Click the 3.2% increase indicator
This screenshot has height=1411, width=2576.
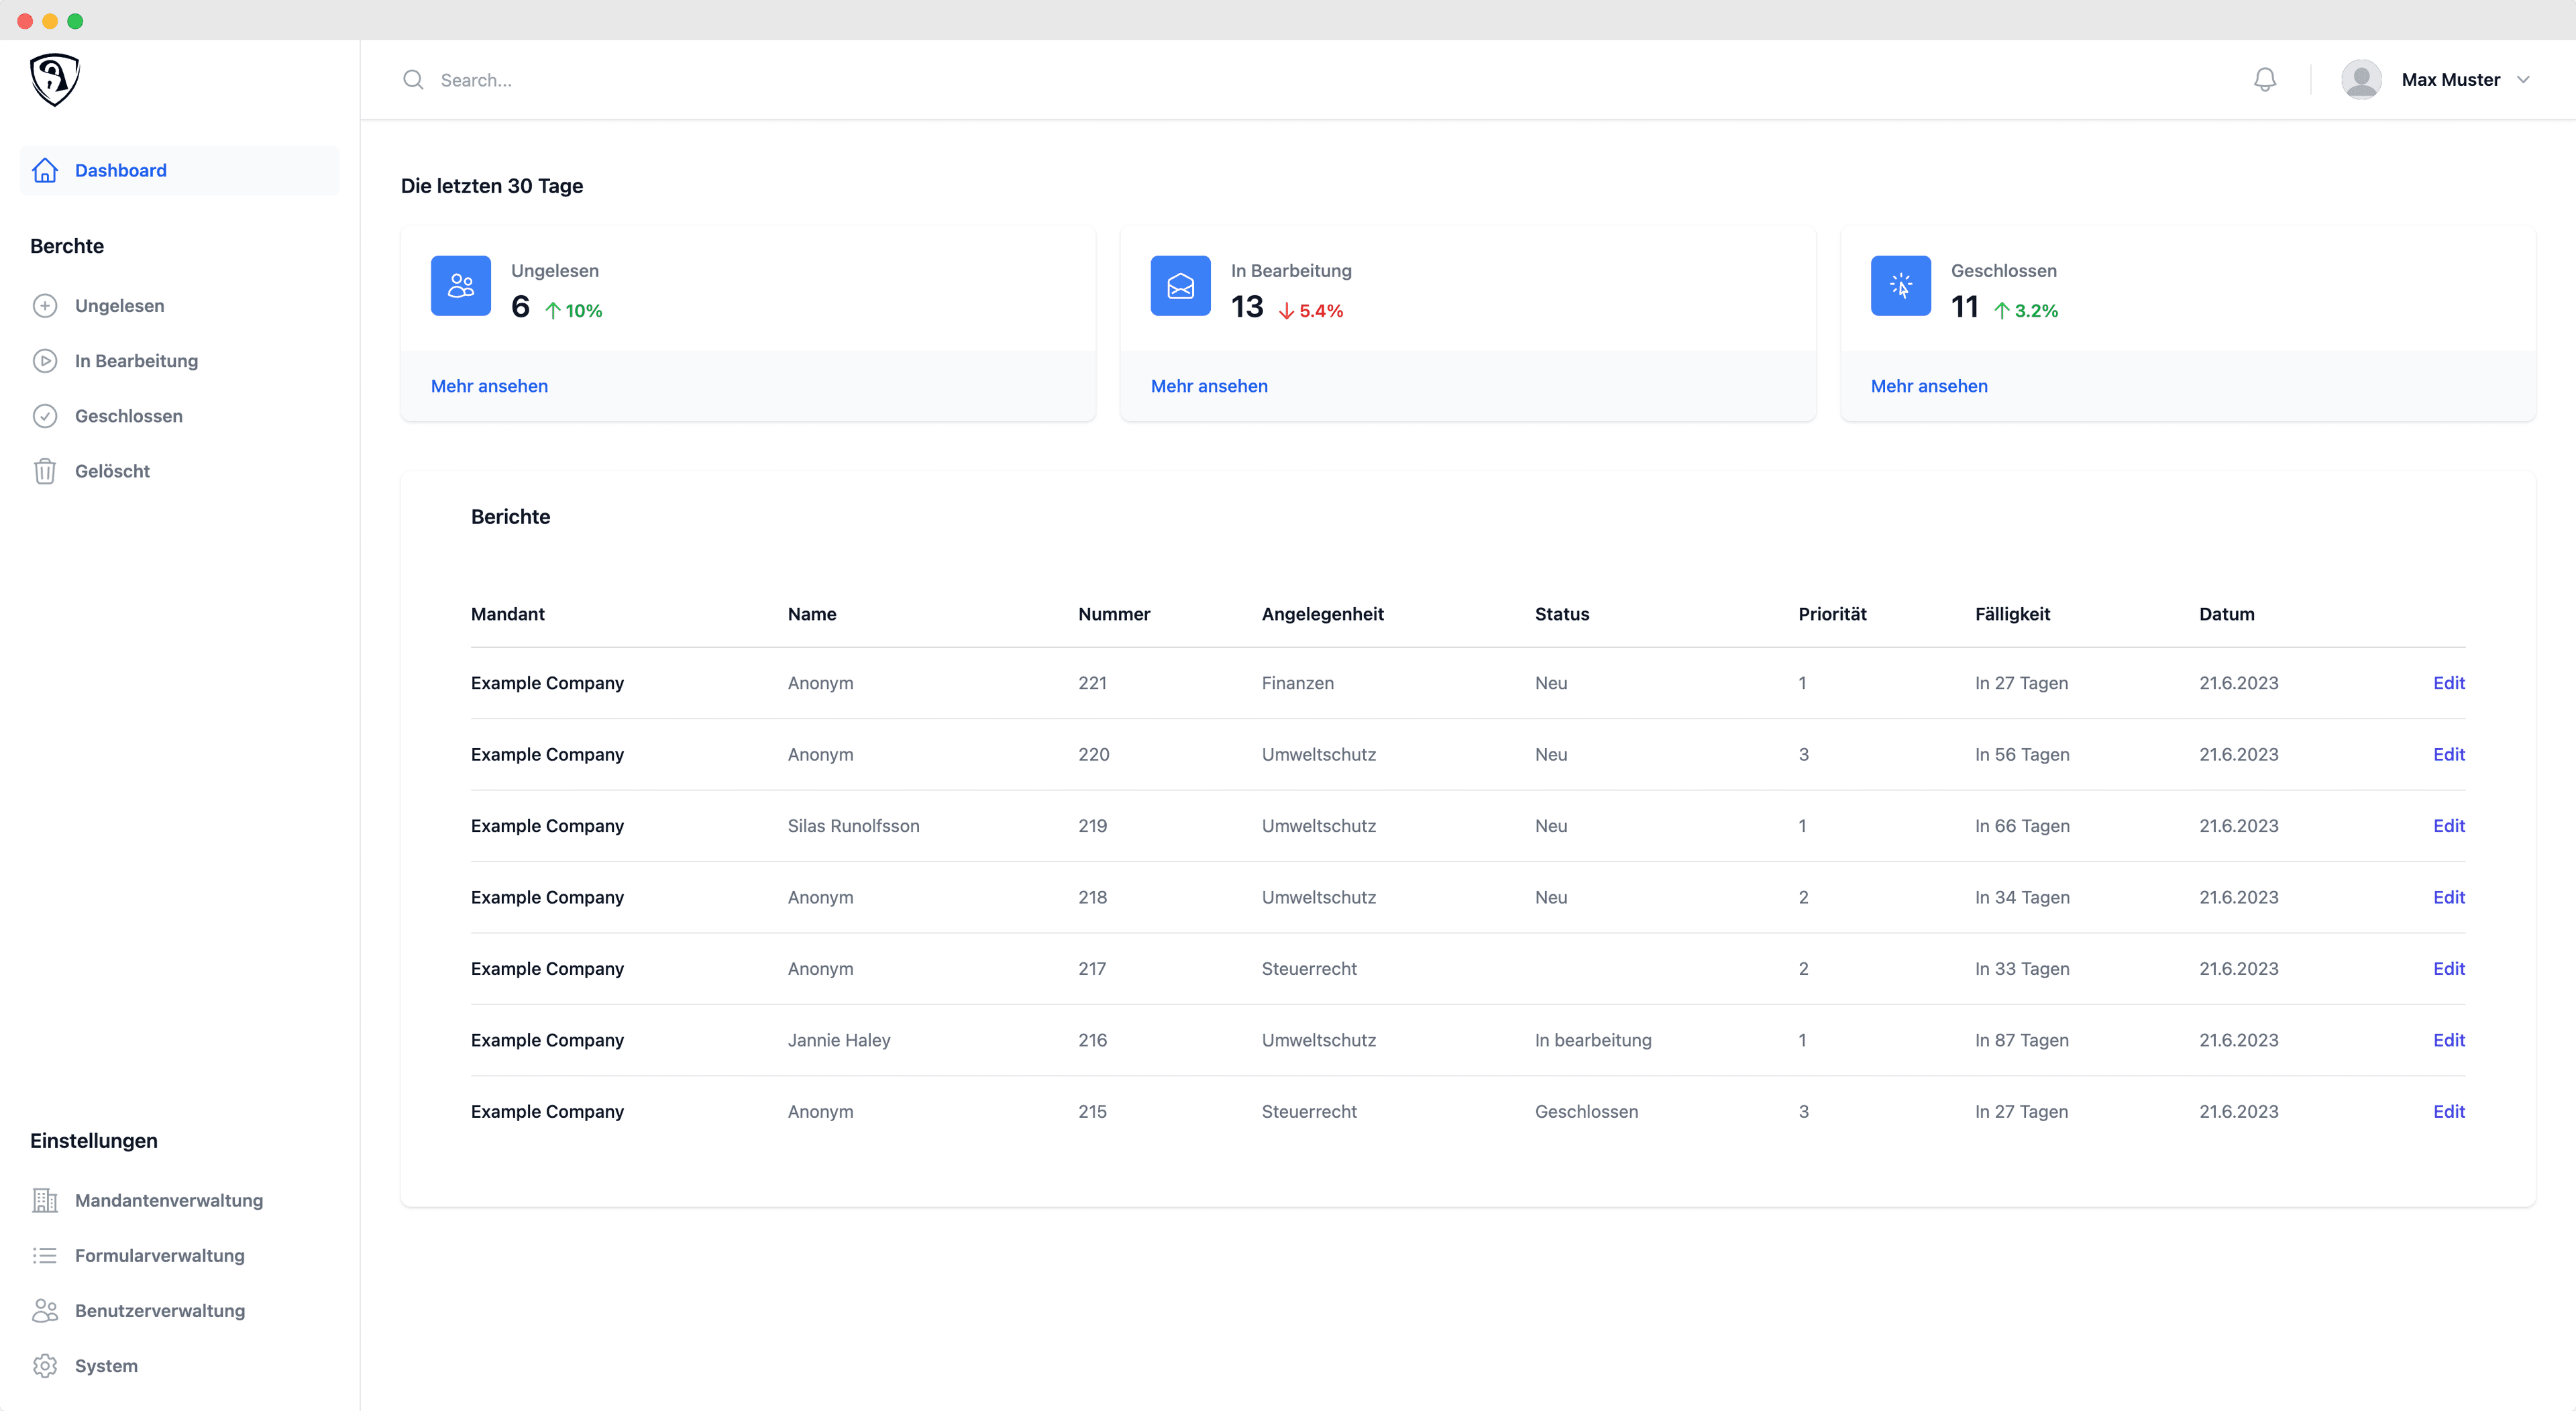coord(2026,311)
